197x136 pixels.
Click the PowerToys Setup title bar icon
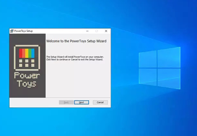[12, 31]
